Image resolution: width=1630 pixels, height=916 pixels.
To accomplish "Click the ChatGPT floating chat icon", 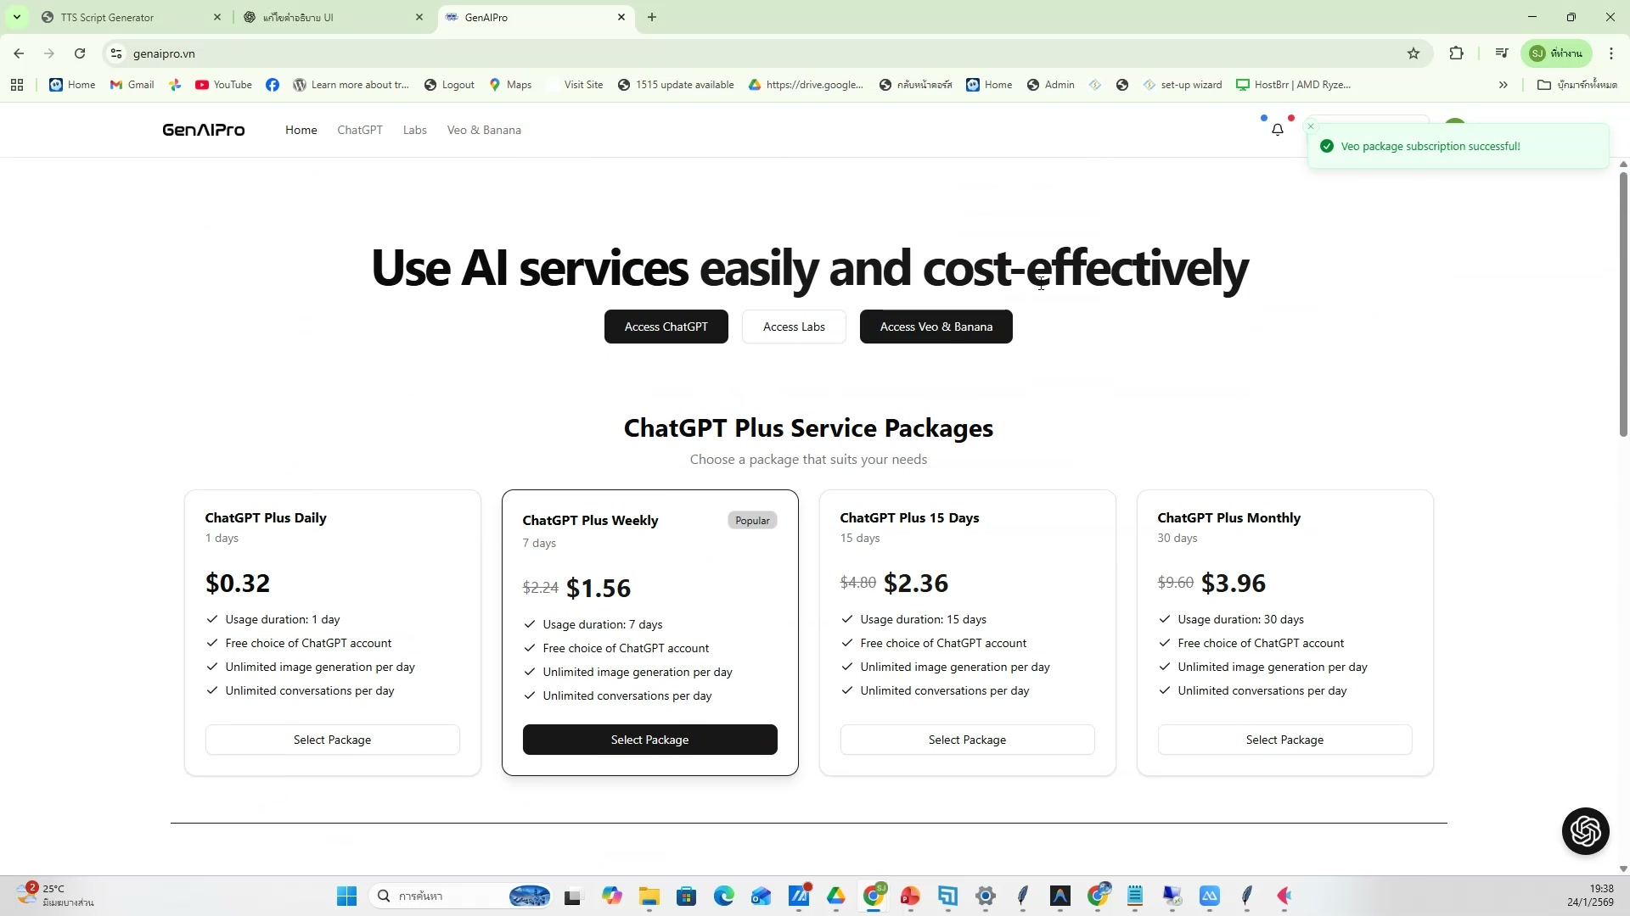I will click(1585, 830).
